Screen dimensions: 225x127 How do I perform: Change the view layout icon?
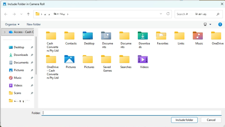point(205,25)
